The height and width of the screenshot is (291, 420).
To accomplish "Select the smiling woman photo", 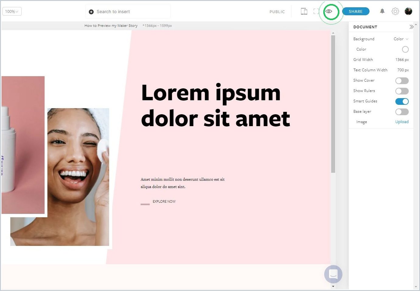I will point(78,177).
